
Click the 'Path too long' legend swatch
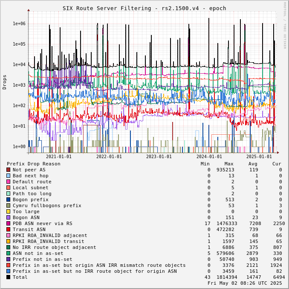coord(8,194)
